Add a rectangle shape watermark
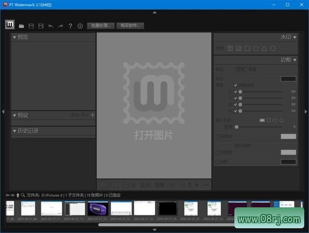309x233 pixels. coord(247,49)
